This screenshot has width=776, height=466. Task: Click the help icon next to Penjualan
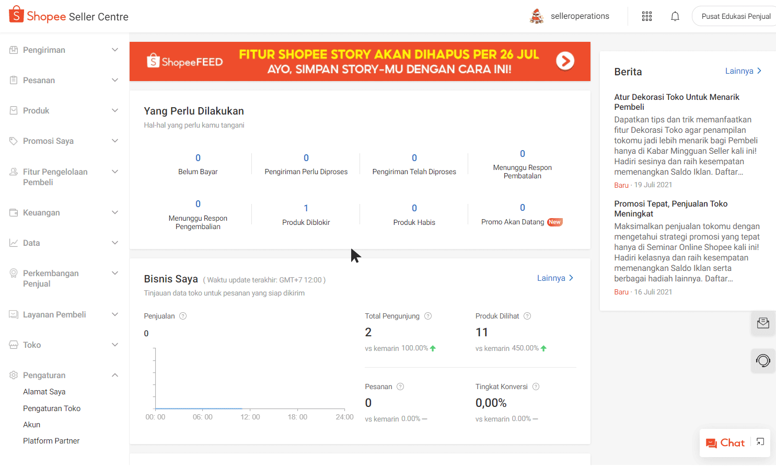pos(183,316)
